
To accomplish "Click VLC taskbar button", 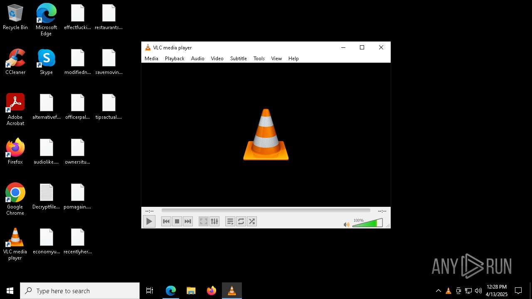I will pyautogui.click(x=232, y=291).
